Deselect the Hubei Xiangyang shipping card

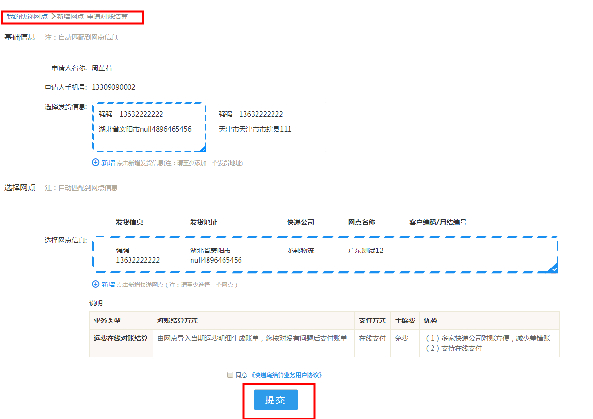[x=149, y=126]
